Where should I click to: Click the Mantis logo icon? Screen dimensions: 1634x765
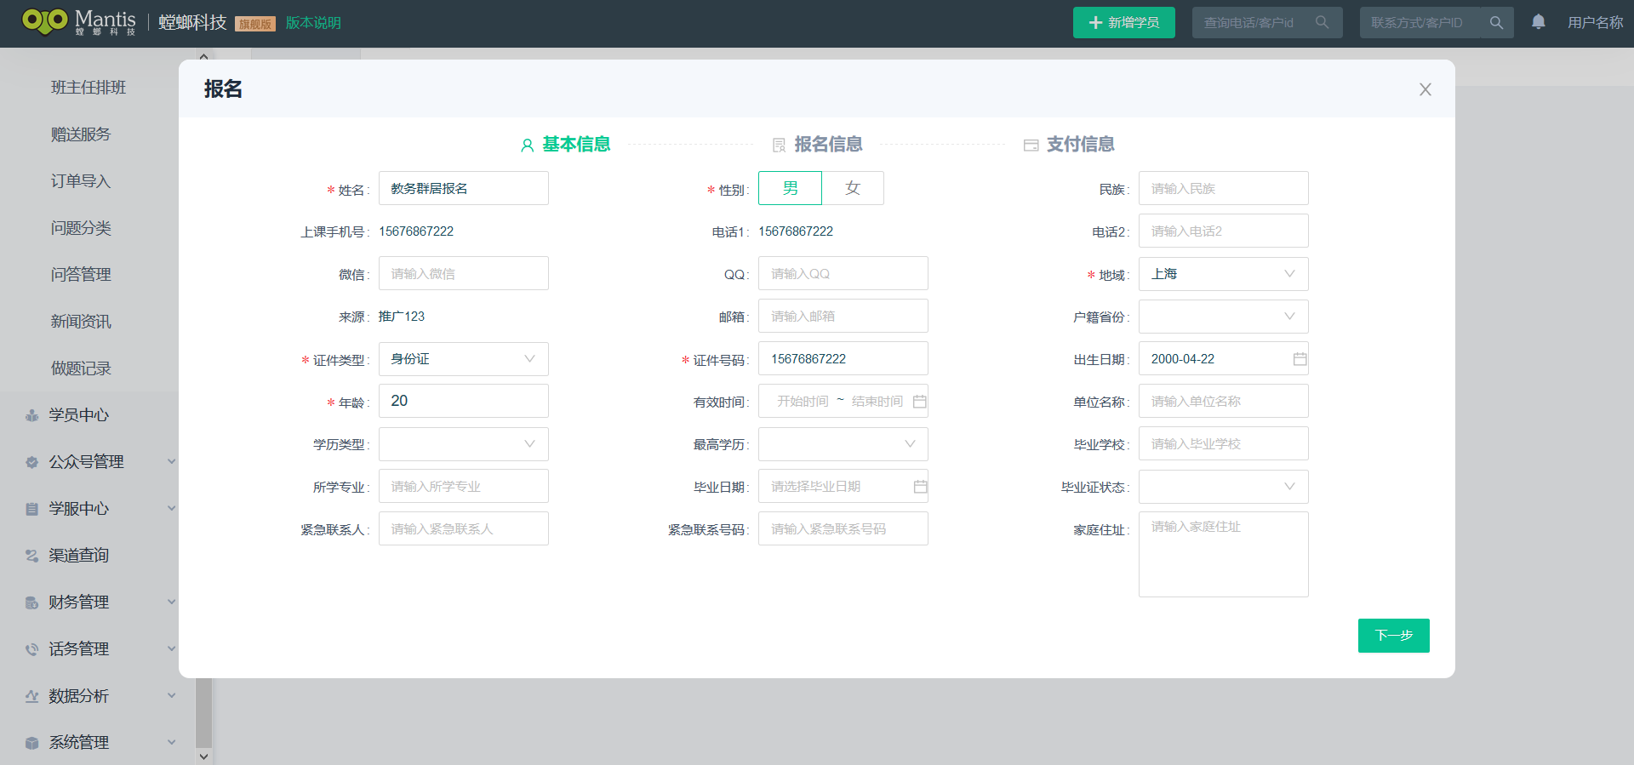[x=44, y=20]
